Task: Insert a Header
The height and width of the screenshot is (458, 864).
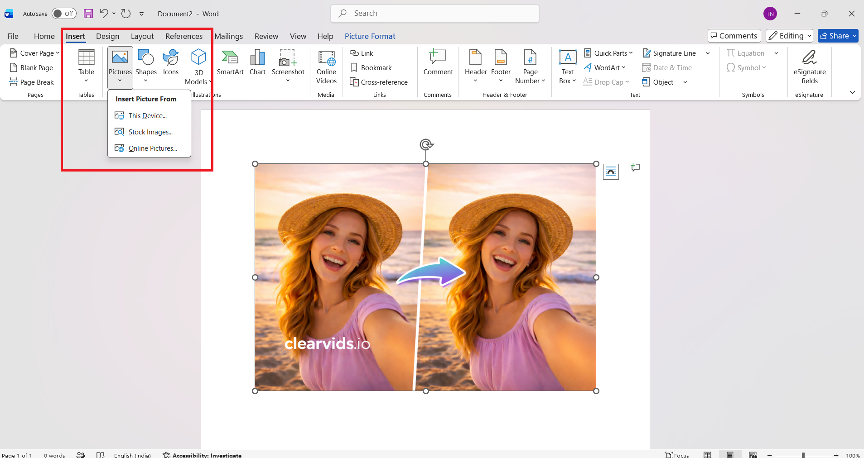Action: (x=476, y=66)
